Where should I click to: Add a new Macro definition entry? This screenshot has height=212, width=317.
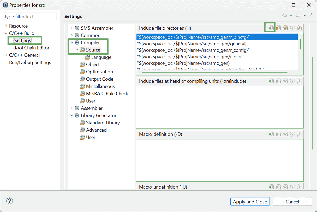[x=271, y=134]
